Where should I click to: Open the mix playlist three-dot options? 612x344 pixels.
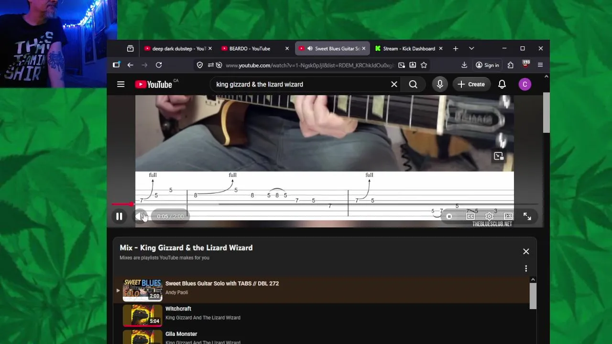526,269
